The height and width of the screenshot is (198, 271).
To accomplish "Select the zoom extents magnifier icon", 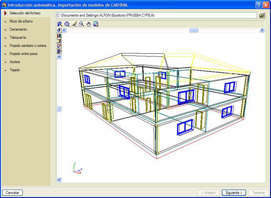I will [x=67, y=24].
